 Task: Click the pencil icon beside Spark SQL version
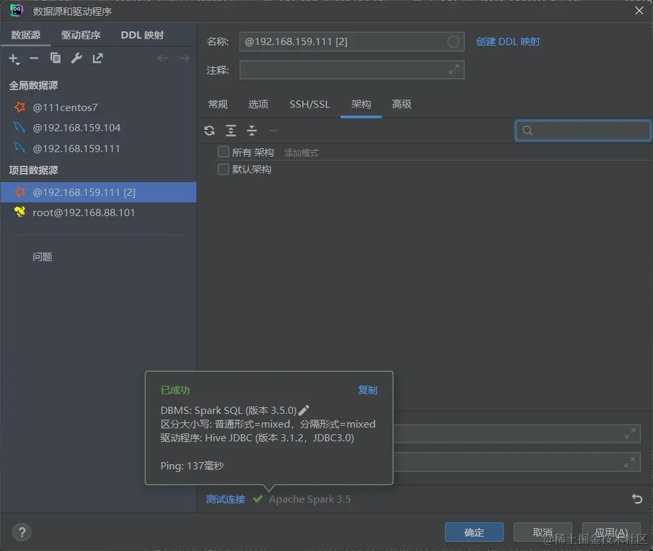(x=304, y=410)
